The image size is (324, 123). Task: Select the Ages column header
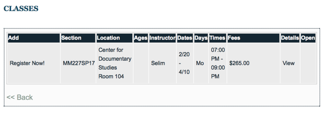coord(141,38)
